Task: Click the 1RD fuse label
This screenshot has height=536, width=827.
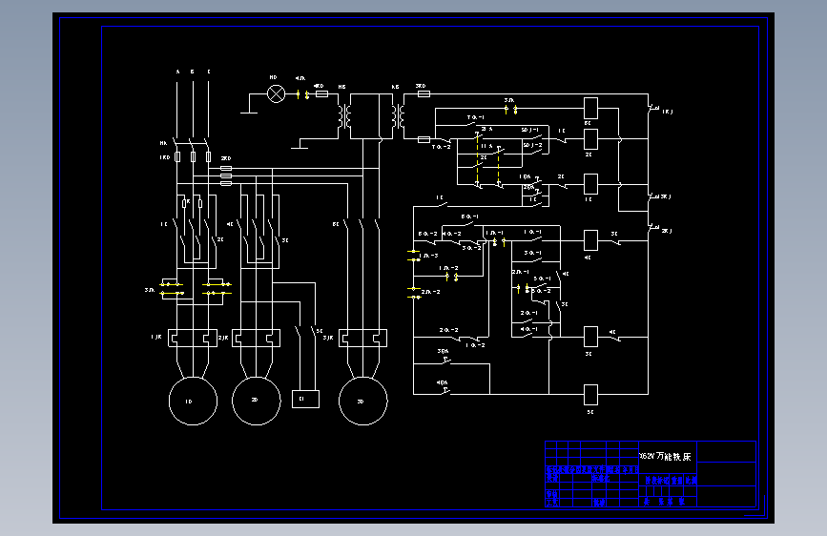Action: 165,157
